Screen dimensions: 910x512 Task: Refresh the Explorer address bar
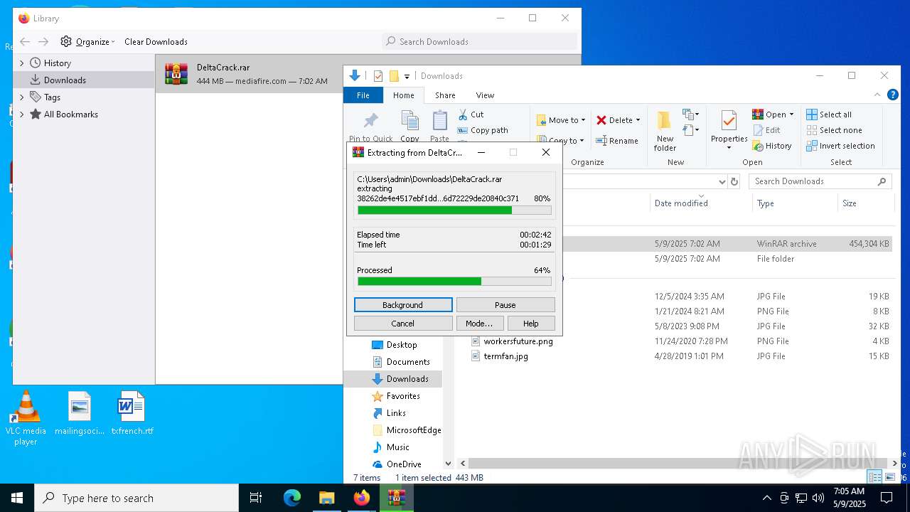pos(734,181)
